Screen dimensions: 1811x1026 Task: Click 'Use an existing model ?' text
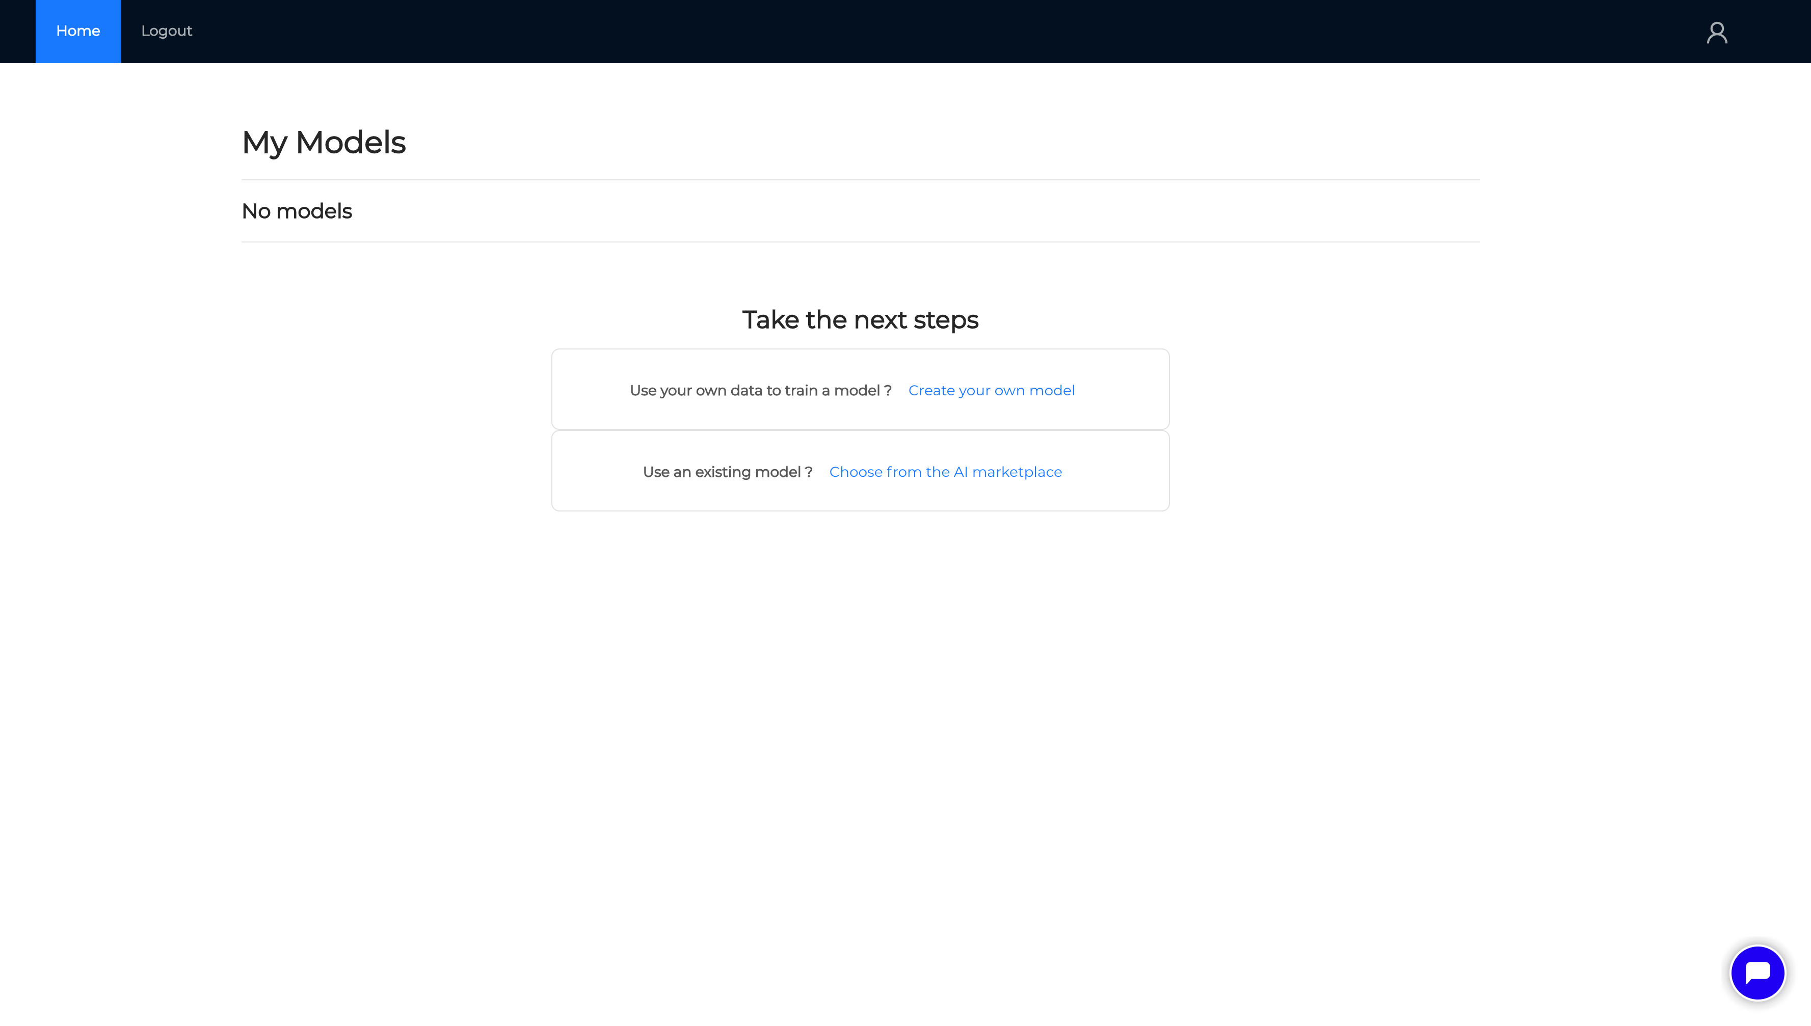[727, 472]
